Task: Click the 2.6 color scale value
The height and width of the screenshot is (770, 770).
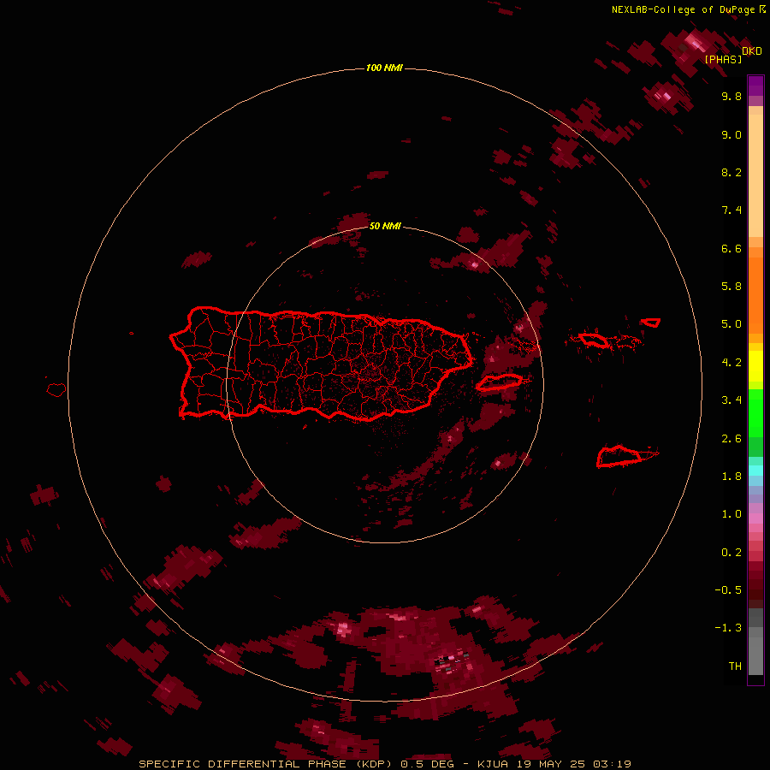Action: 731,439
